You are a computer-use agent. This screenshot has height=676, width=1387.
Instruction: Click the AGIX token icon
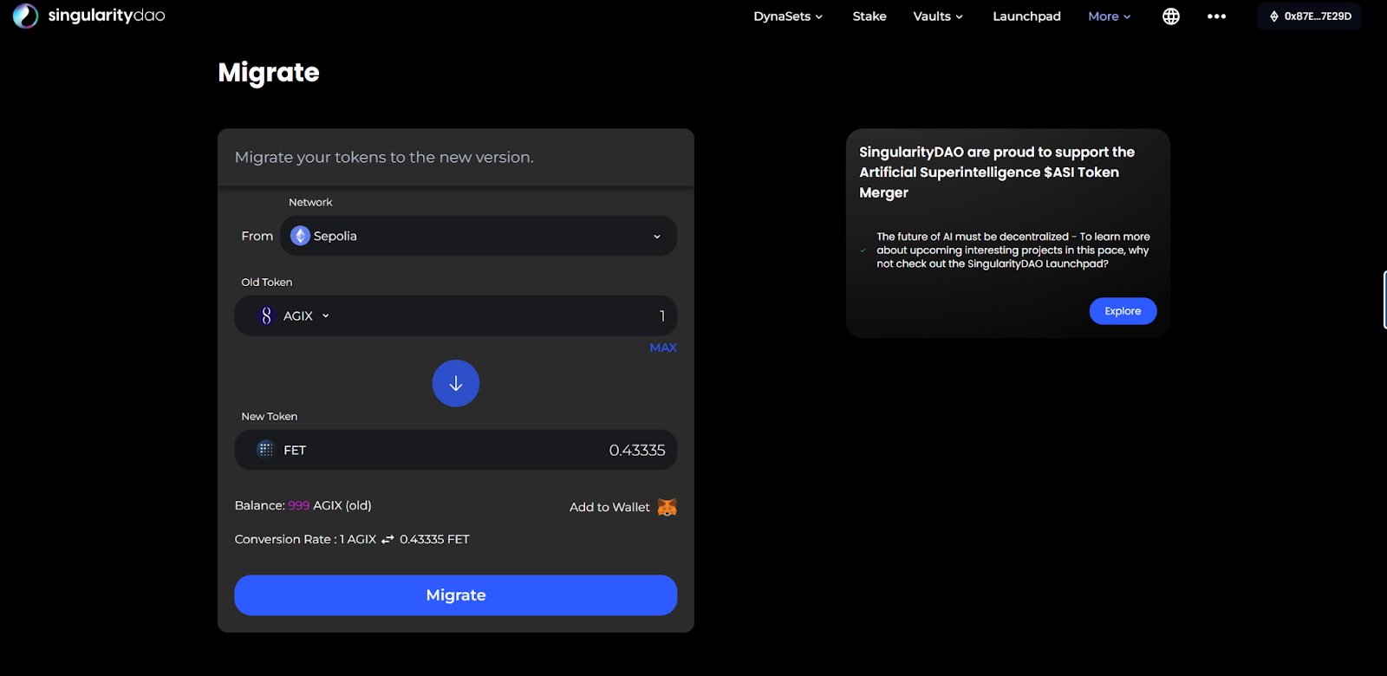(x=266, y=316)
